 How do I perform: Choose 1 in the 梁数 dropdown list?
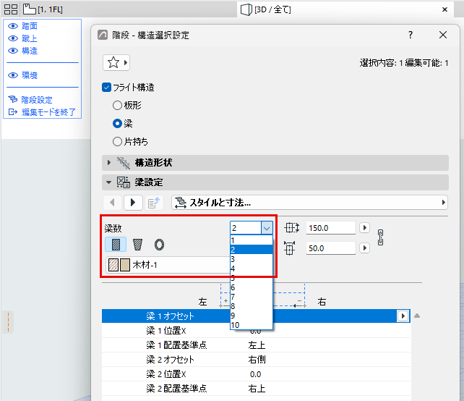(x=252, y=240)
